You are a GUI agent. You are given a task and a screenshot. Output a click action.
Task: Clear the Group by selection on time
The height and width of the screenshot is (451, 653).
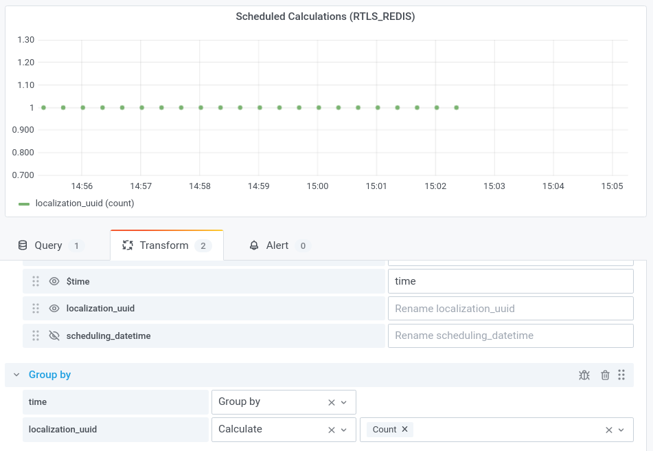[x=331, y=401]
